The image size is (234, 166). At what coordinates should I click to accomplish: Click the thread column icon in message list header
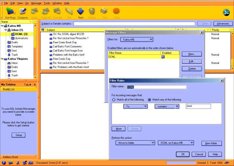[43, 30]
